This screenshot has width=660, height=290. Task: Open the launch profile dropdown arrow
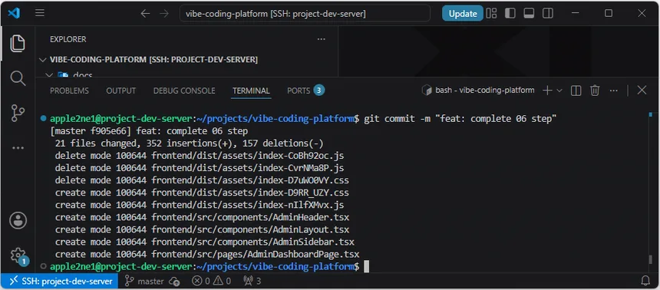(559, 90)
